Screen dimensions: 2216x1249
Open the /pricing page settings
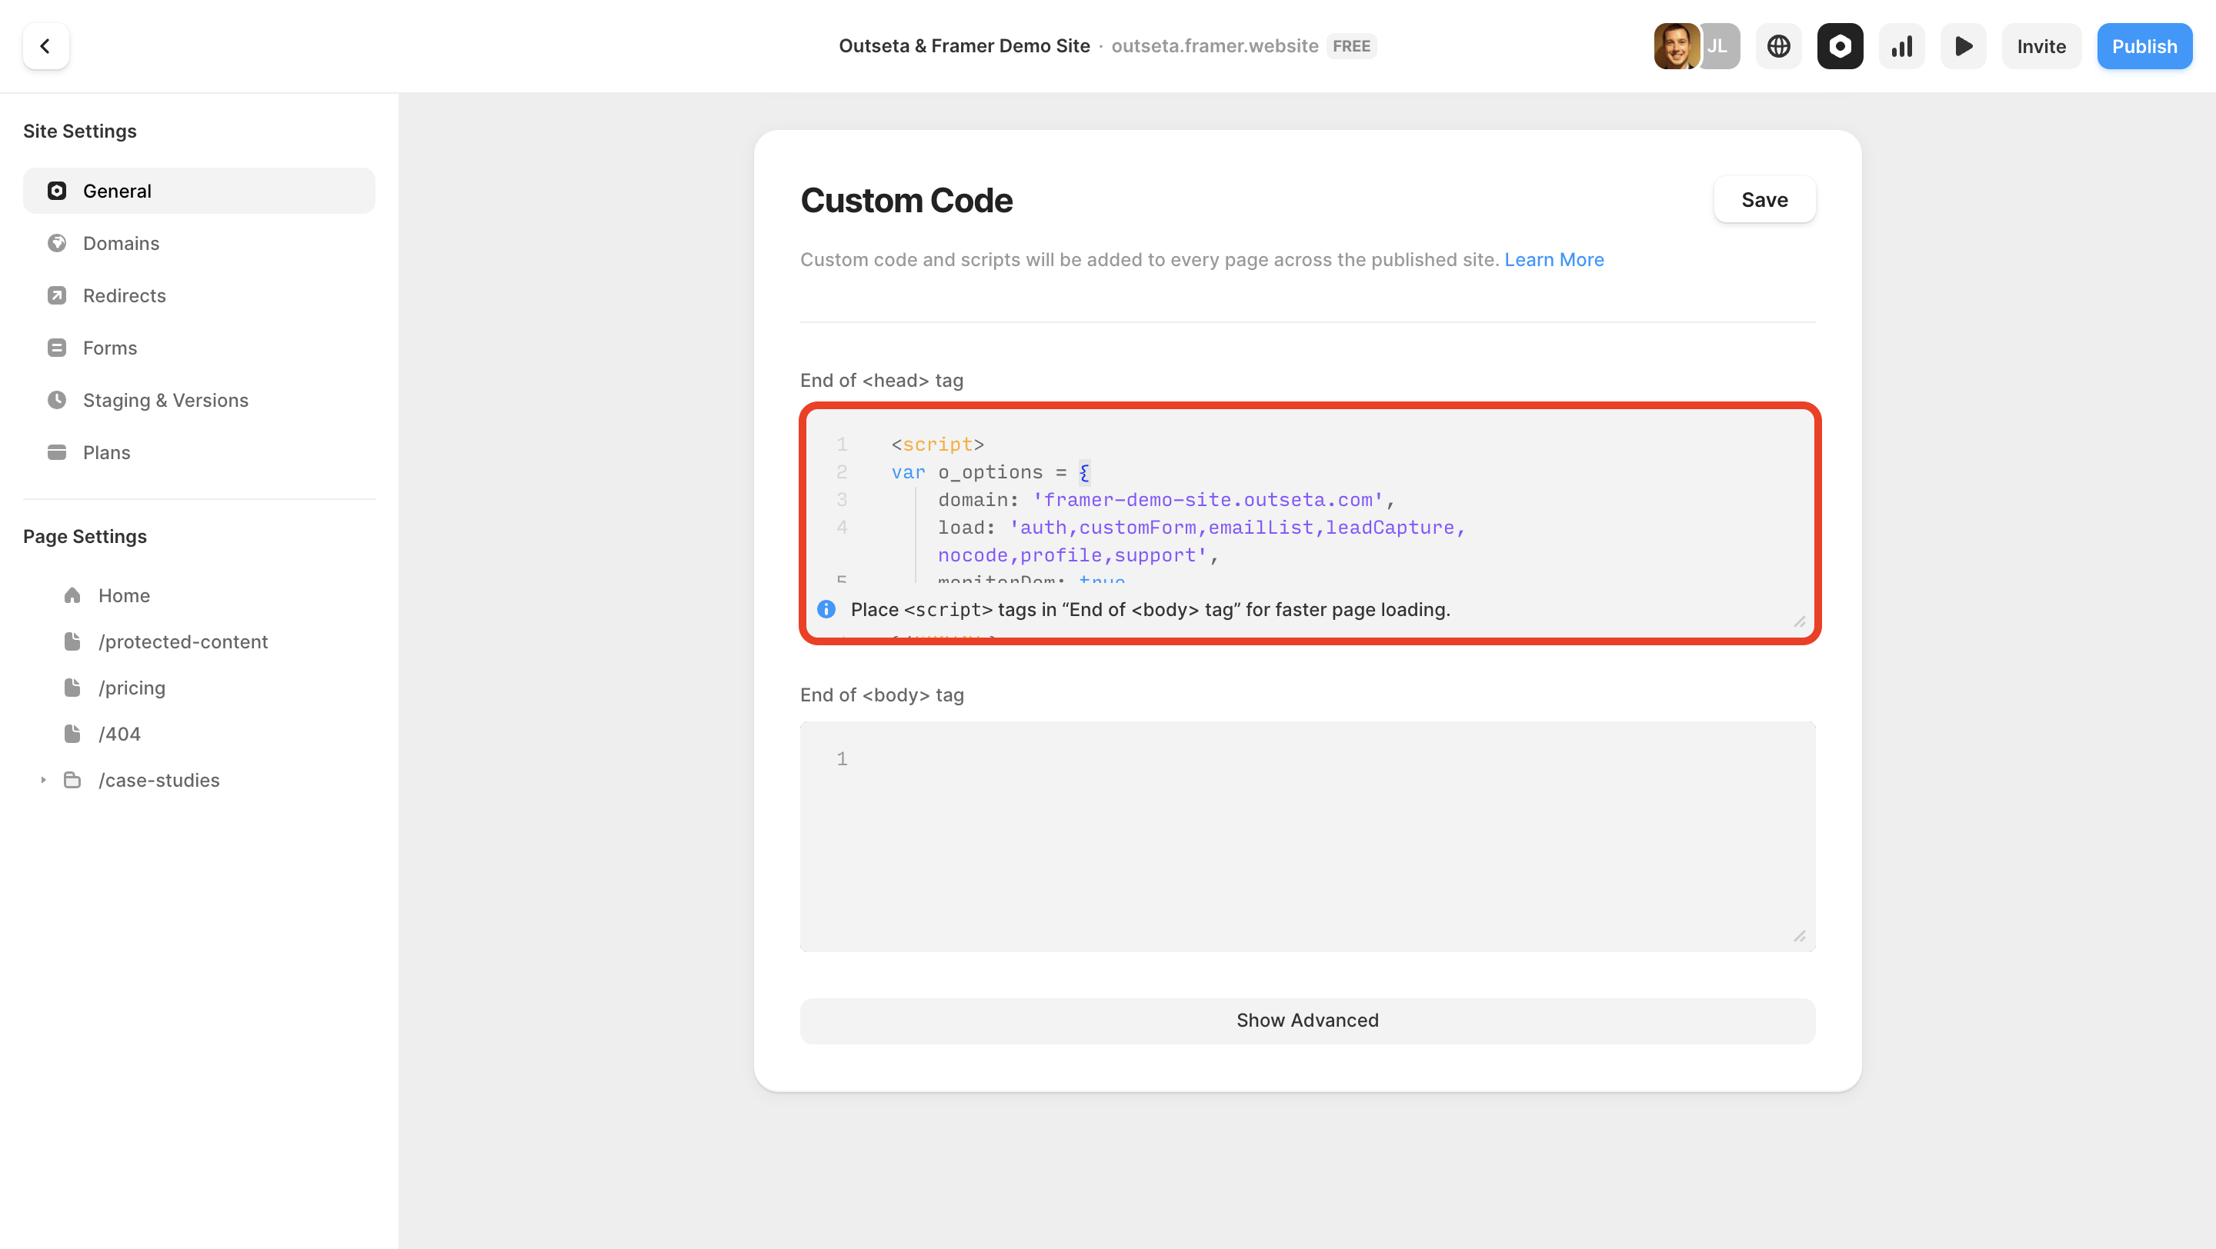point(132,688)
